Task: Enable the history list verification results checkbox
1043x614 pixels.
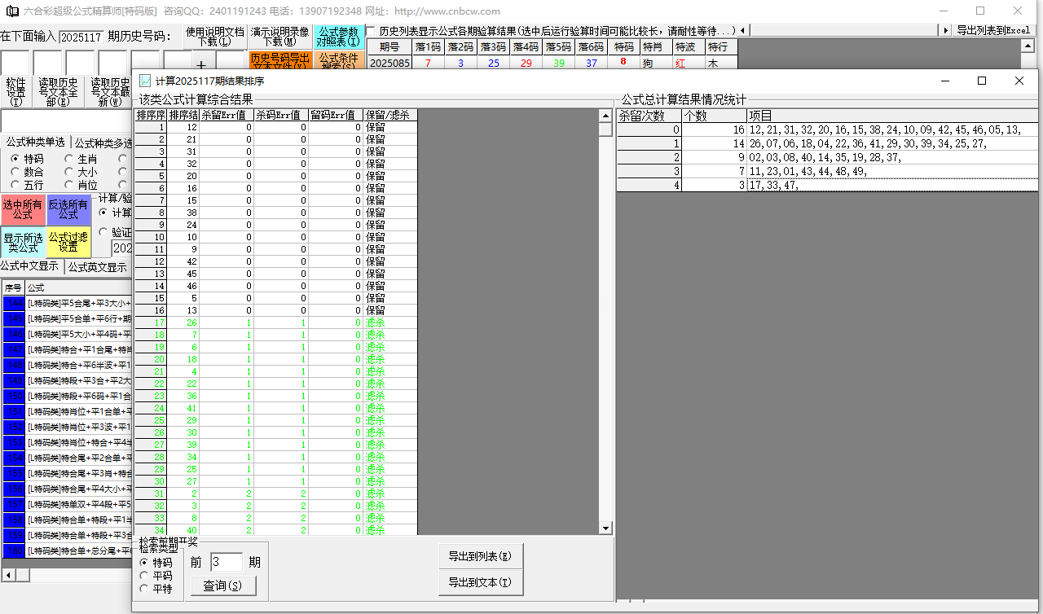Action: [372, 30]
